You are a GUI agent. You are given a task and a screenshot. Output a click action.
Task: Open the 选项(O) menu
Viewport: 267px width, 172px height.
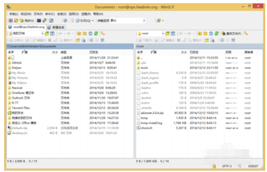click(x=74, y=14)
